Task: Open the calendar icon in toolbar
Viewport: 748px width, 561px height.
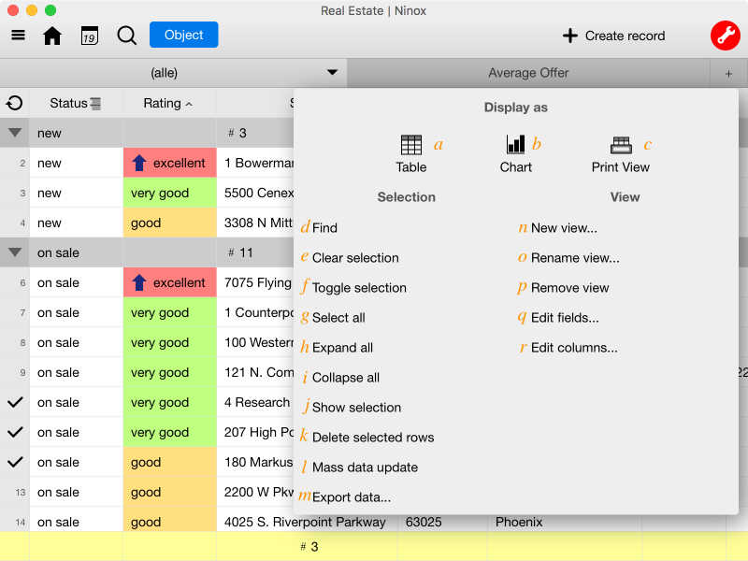Action: pyautogui.click(x=90, y=36)
